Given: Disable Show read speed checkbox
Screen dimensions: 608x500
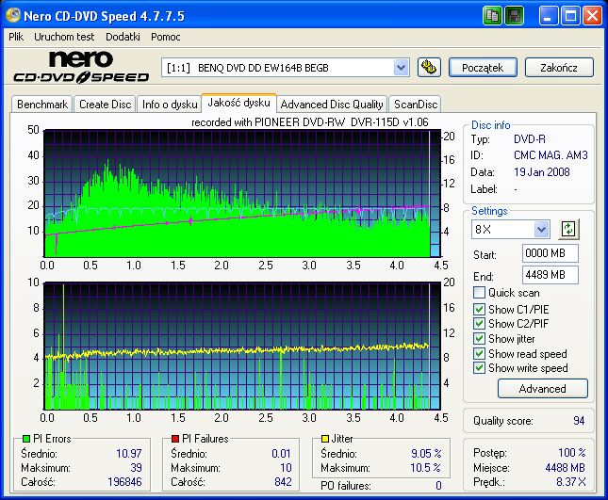Looking at the screenshot, I should click(479, 354).
